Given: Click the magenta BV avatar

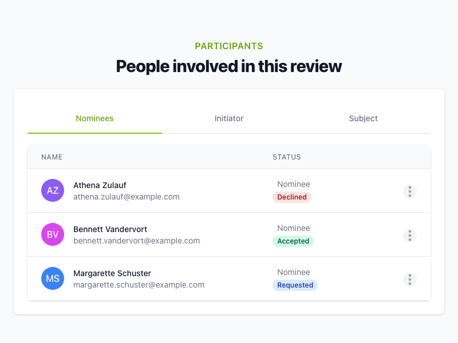Looking at the screenshot, I should pyautogui.click(x=53, y=234).
